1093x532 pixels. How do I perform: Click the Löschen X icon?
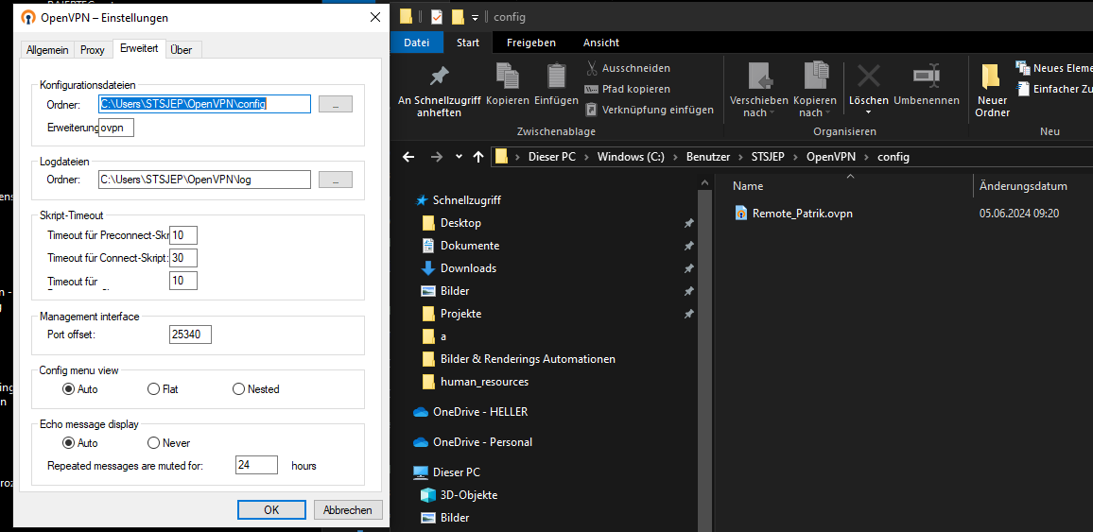[869, 76]
